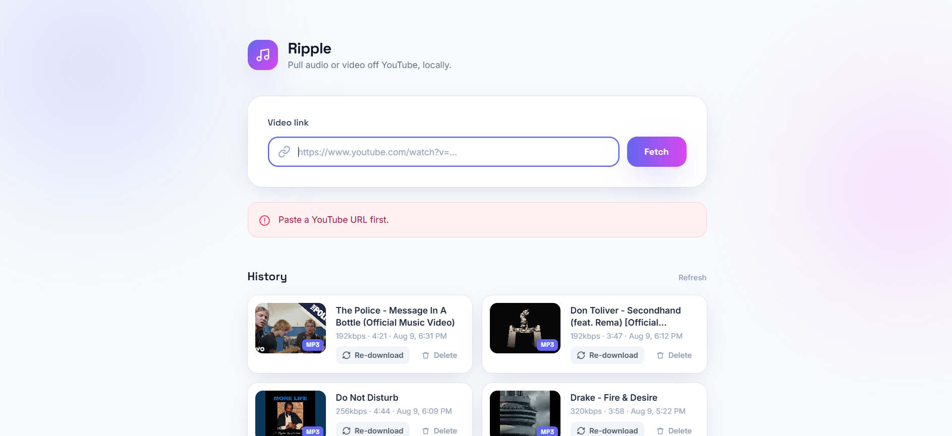
Task: Click the Fetch button
Action: (656, 152)
